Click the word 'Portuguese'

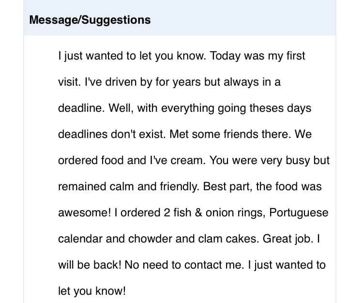299,213
